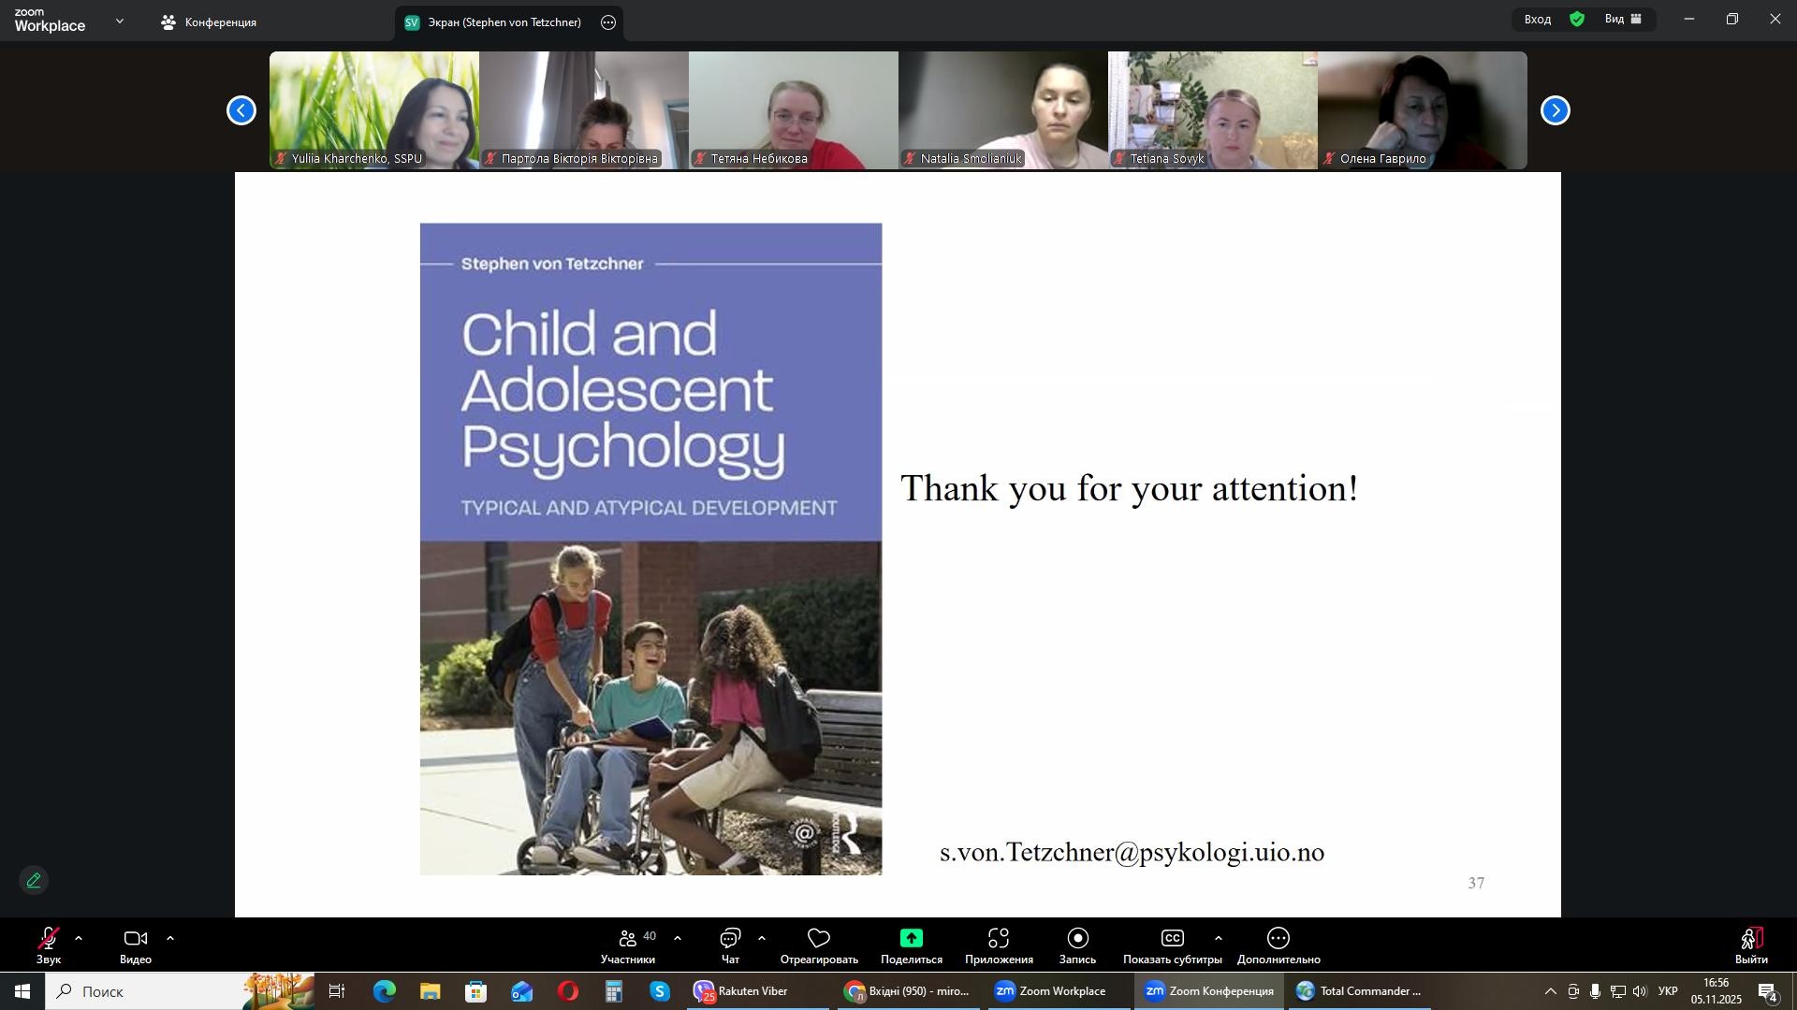Open the More options icon
The height and width of the screenshot is (1010, 1797).
[x=1278, y=939]
